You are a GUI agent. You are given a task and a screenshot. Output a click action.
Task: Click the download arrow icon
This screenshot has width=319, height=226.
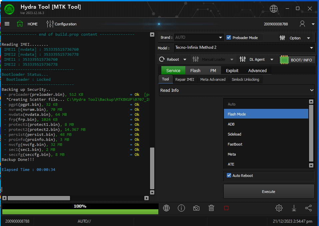pyautogui.click(x=294, y=208)
